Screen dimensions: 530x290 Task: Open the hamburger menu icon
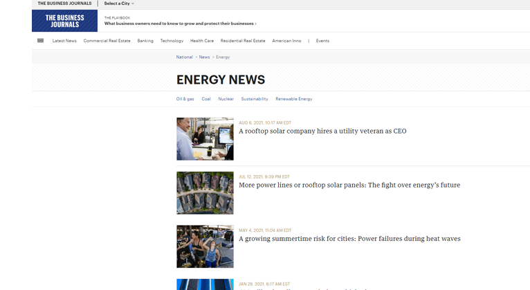point(40,41)
